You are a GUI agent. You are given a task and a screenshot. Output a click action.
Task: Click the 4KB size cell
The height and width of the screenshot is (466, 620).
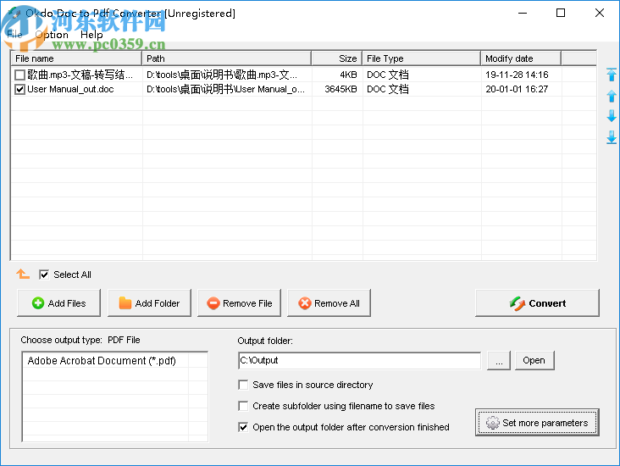tap(348, 75)
